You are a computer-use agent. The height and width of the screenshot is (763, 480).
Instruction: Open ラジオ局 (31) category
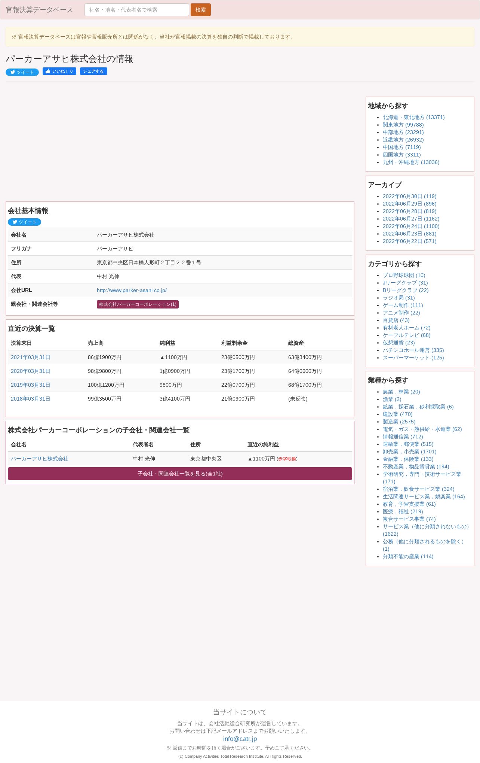[399, 298]
